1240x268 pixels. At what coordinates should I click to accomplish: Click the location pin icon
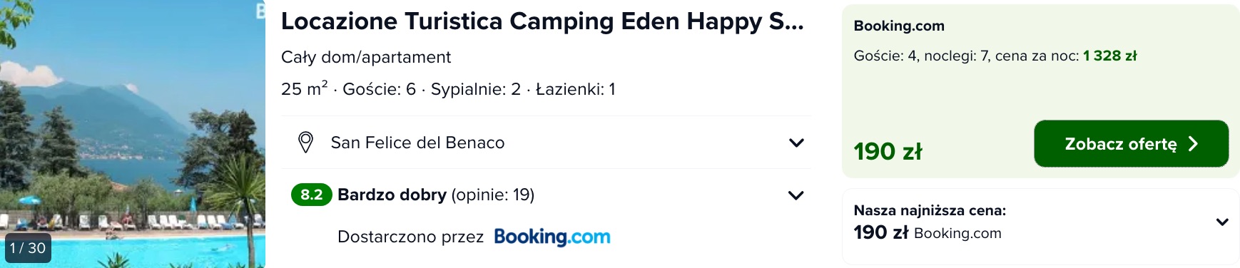(305, 143)
